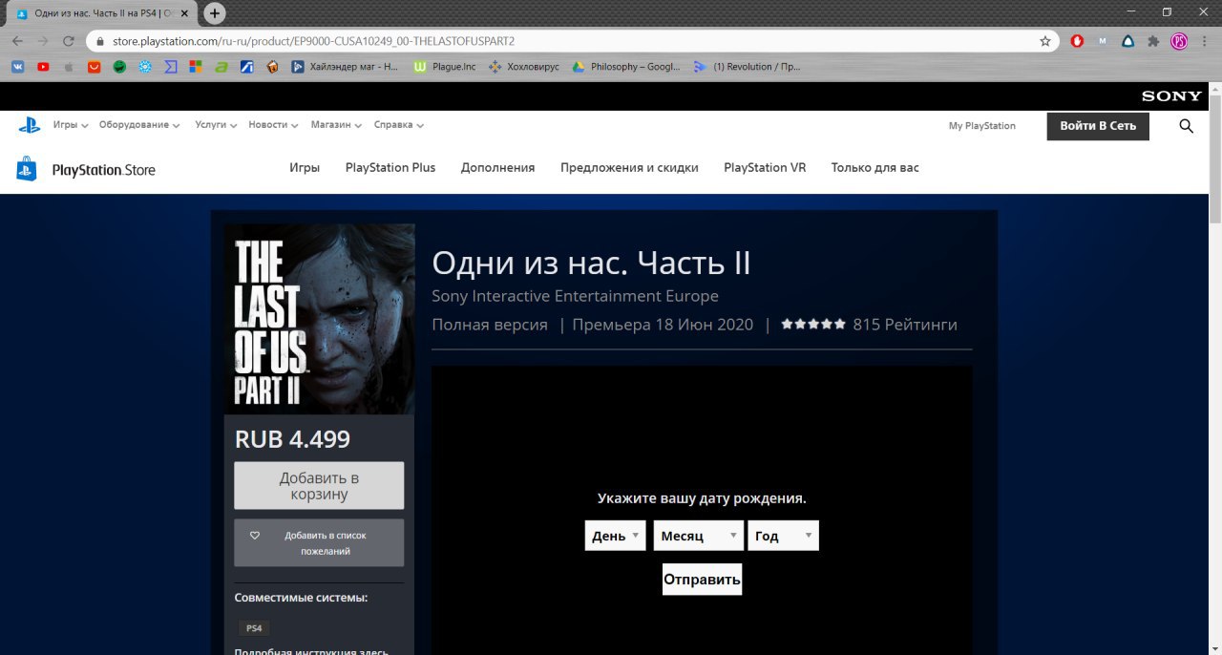Open the red Opera-style extension icon
The height and width of the screenshot is (655, 1222).
pos(1078,41)
